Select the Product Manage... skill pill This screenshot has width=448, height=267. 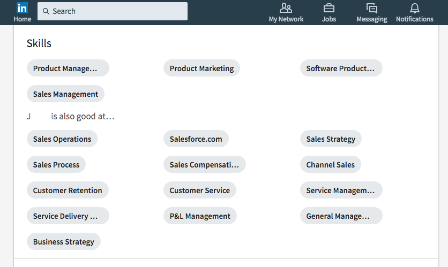68,68
